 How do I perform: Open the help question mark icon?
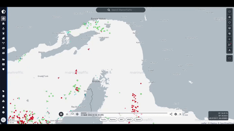3,112
